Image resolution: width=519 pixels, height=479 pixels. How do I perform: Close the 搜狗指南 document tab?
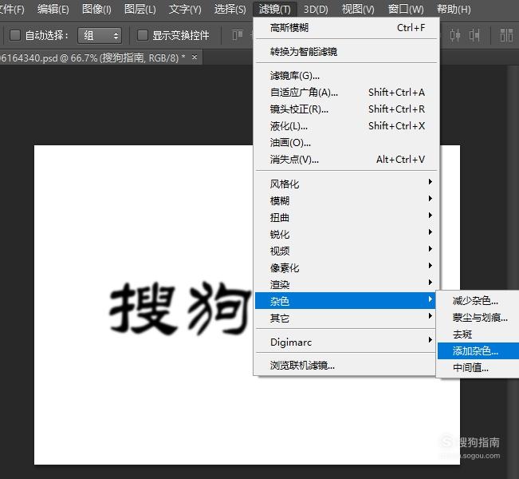195,57
